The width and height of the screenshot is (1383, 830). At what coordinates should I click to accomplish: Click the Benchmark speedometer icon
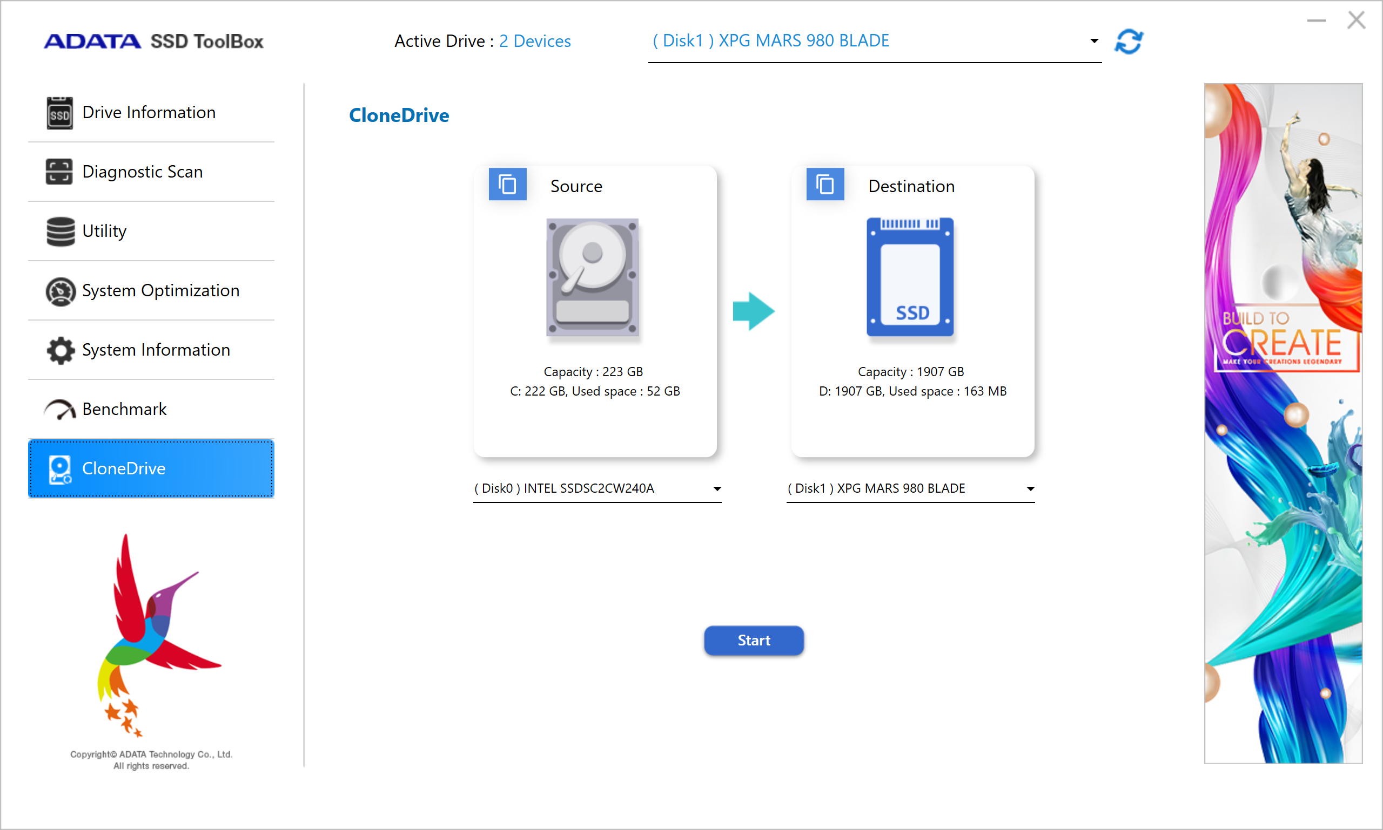(x=61, y=410)
